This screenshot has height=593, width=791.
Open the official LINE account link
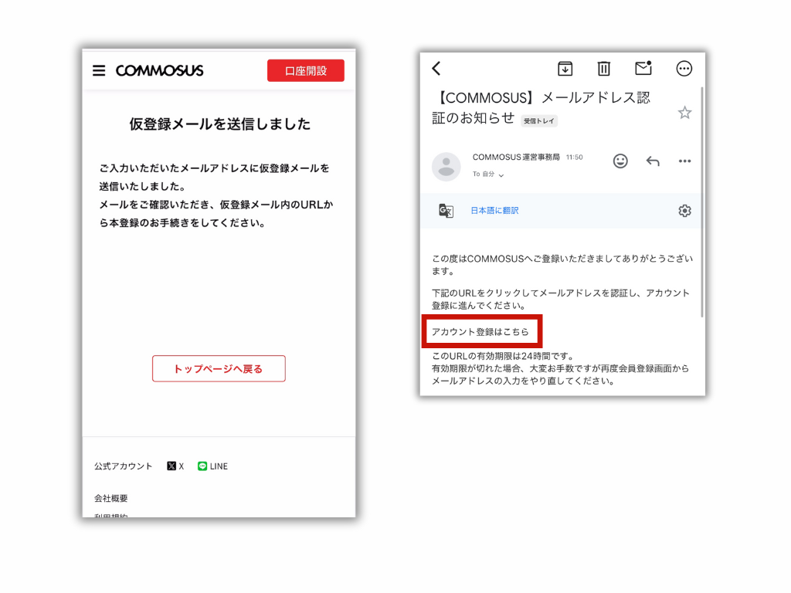point(213,466)
